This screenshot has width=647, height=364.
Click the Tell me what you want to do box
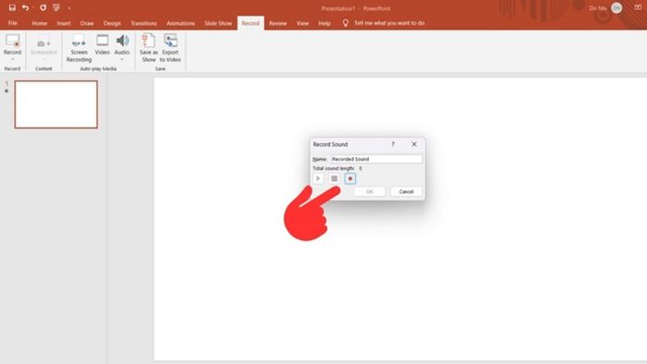(389, 23)
